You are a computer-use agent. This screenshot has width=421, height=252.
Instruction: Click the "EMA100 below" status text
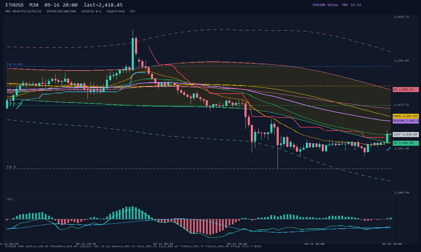(325, 5)
